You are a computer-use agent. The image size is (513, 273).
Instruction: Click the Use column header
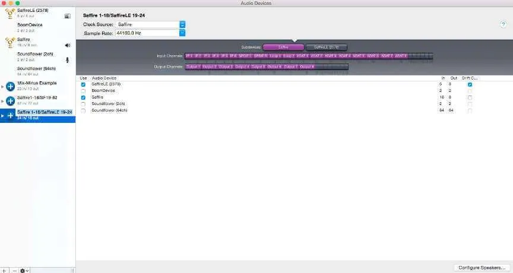coord(83,78)
